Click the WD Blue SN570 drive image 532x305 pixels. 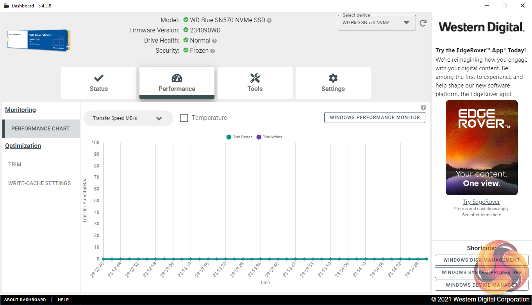click(x=38, y=40)
